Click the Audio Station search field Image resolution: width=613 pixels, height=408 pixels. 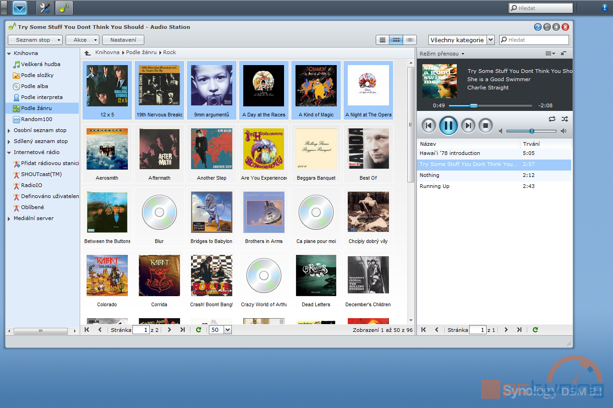534,40
